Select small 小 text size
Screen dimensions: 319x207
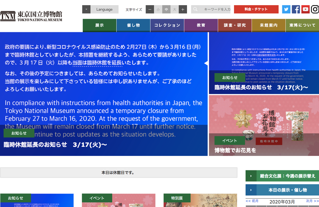click(x=158, y=9)
